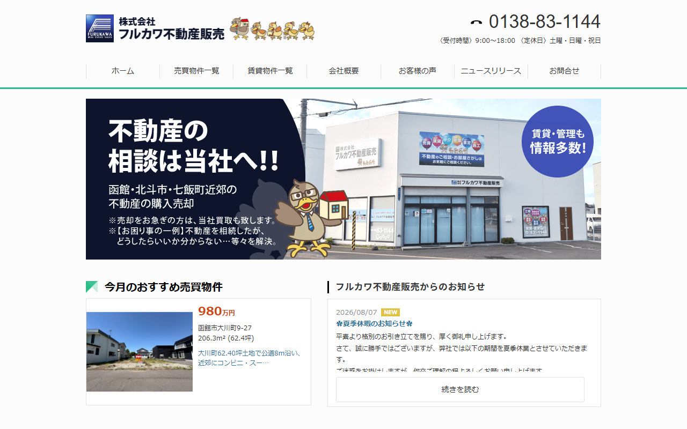
Task: Click the 続きを読む button
Action: click(460, 389)
